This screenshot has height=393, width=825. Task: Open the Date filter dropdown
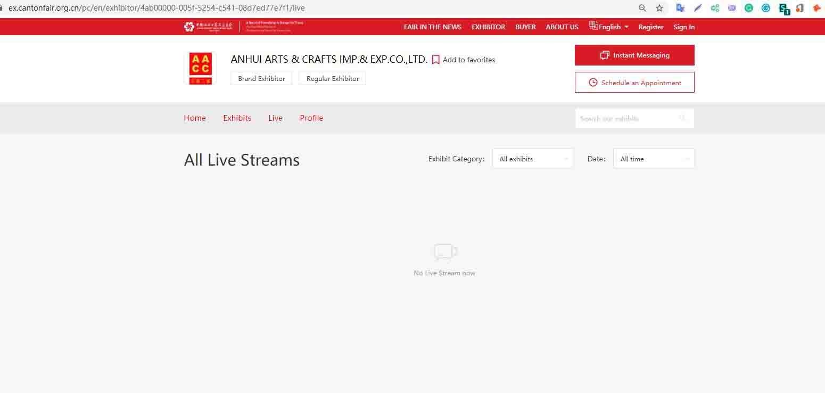point(654,159)
